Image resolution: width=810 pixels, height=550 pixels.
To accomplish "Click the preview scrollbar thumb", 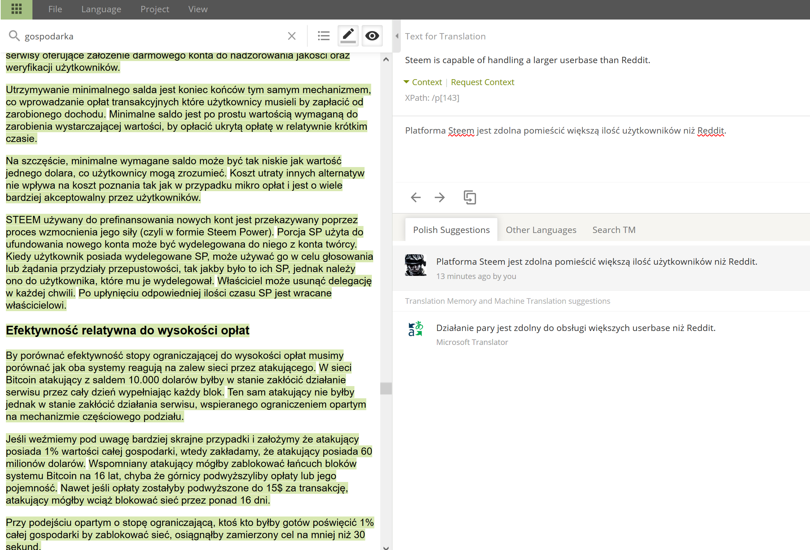I will (x=386, y=388).
